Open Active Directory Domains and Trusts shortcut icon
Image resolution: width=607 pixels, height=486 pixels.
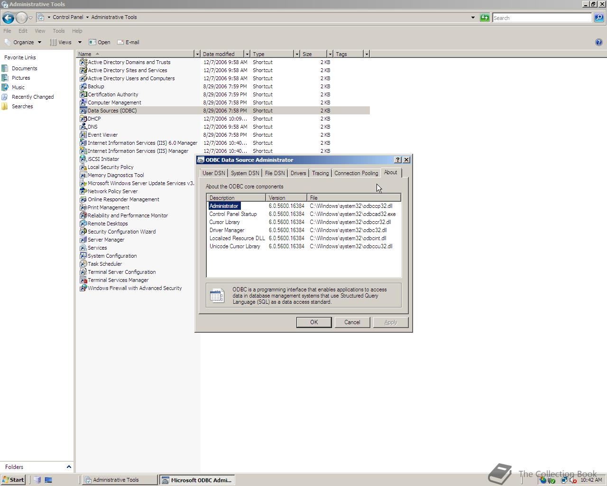pyautogui.click(x=83, y=62)
